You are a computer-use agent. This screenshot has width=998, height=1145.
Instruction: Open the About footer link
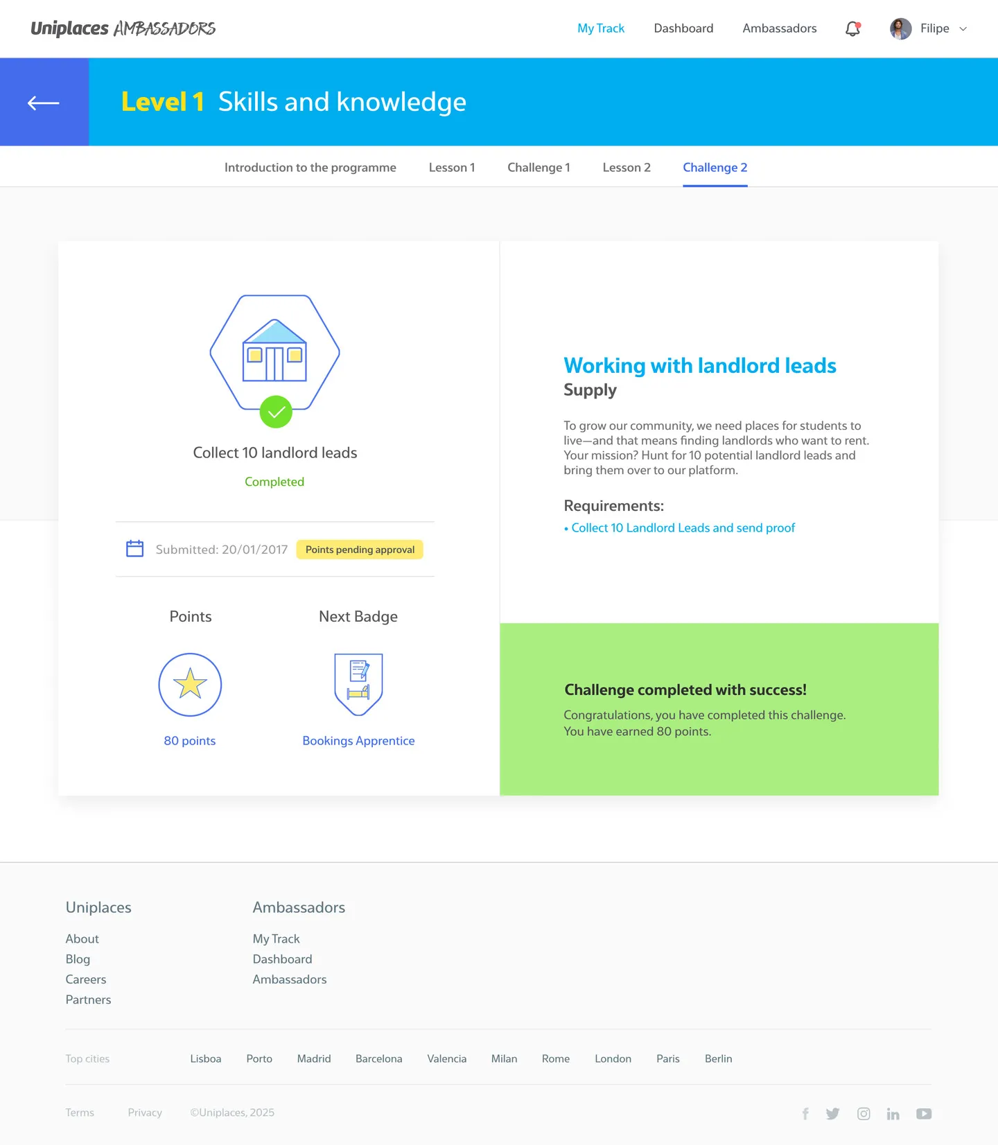tap(82, 939)
